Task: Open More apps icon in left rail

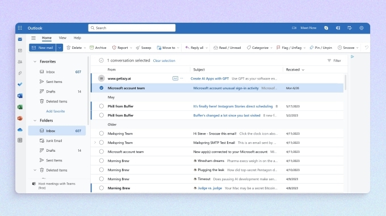Action: [x=20, y=140]
